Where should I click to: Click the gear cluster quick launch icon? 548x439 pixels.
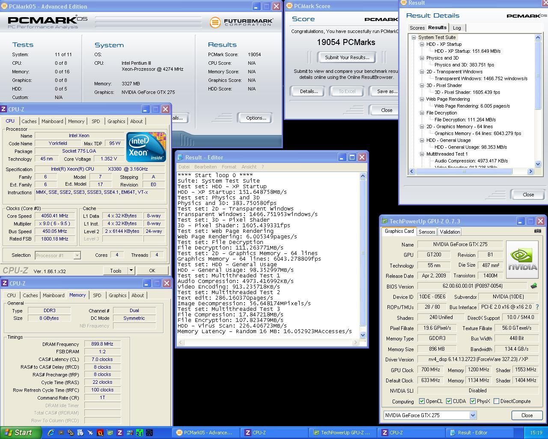tap(71, 433)
